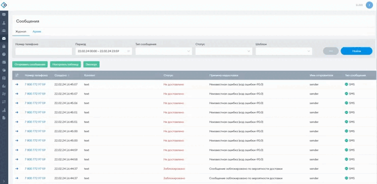Click timestamp 22.02.24 16:44:58
The image size is (377, 184).
(66, 159)
